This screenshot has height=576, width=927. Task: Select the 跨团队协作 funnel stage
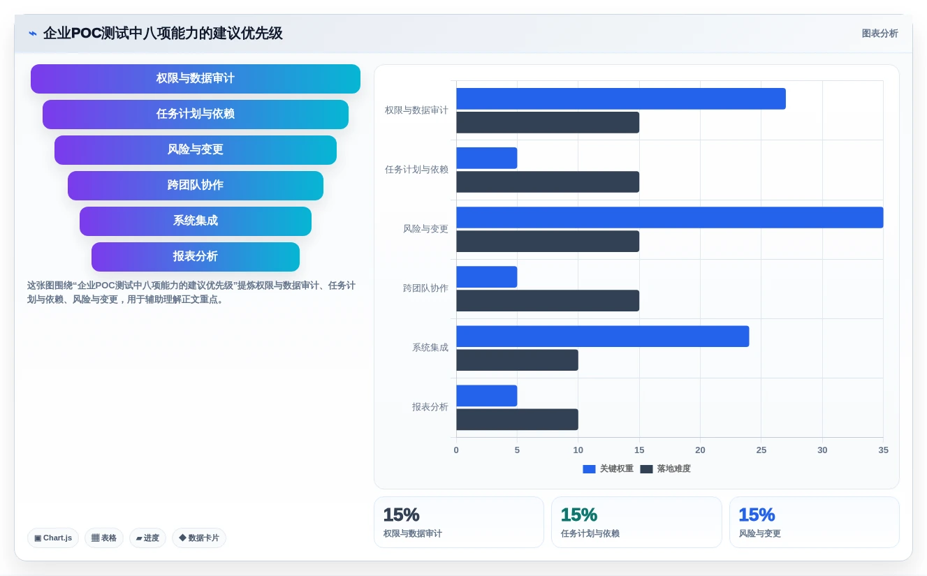pos(196,186)
